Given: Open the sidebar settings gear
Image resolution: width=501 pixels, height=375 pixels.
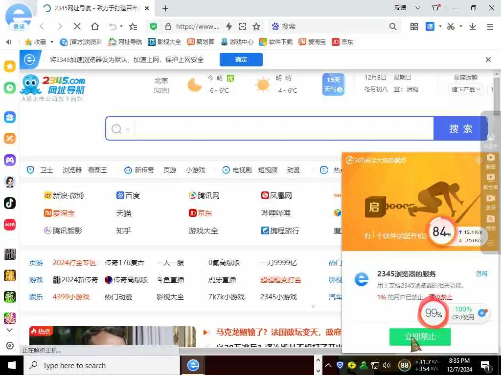Looking at the screenshot, I should point(10,346).
